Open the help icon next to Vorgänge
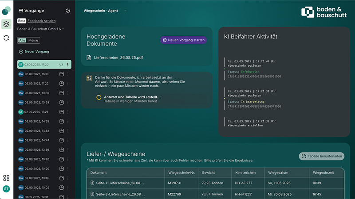Screen dimensions: 355x199 (67, 11)
